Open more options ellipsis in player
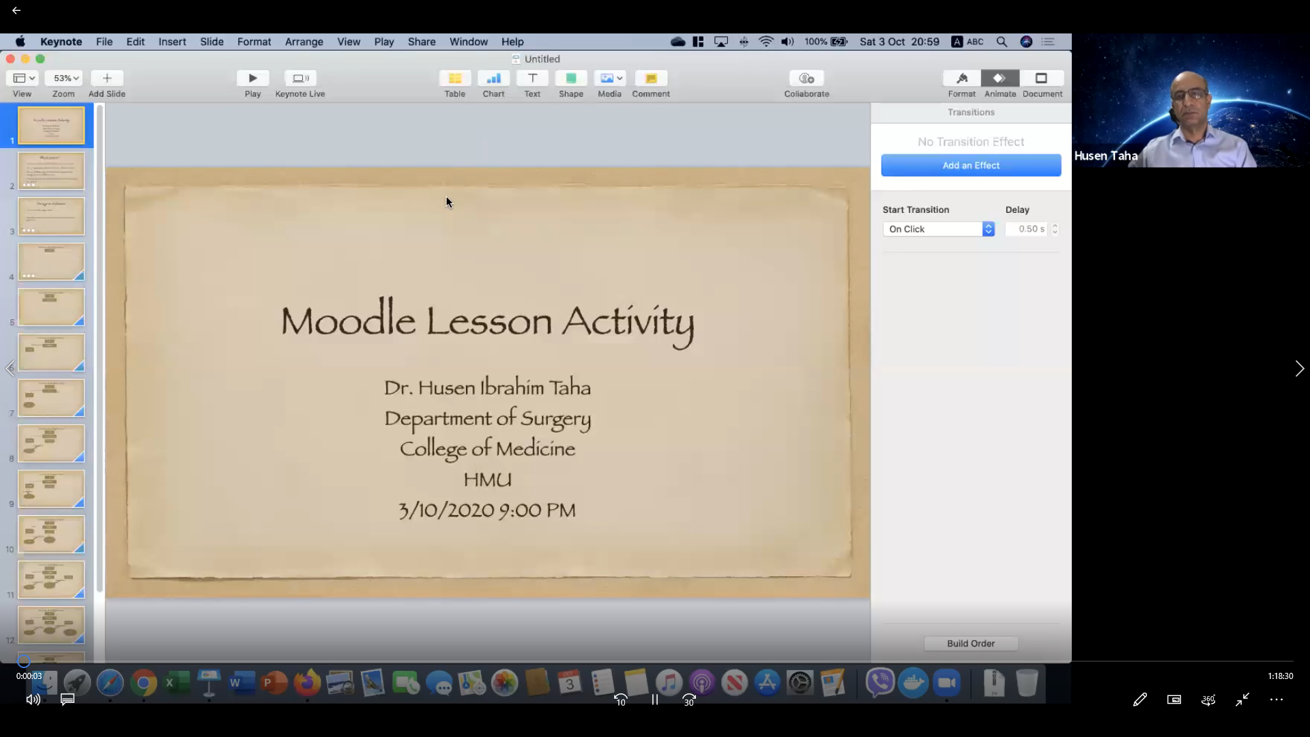Viewport: 1310px width, 737px height. pos(1277,699)
